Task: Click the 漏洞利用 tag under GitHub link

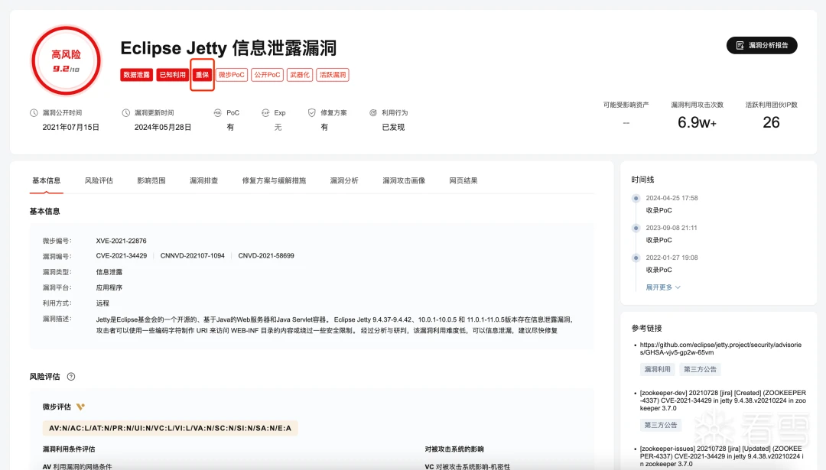Action: coord(658,369)
